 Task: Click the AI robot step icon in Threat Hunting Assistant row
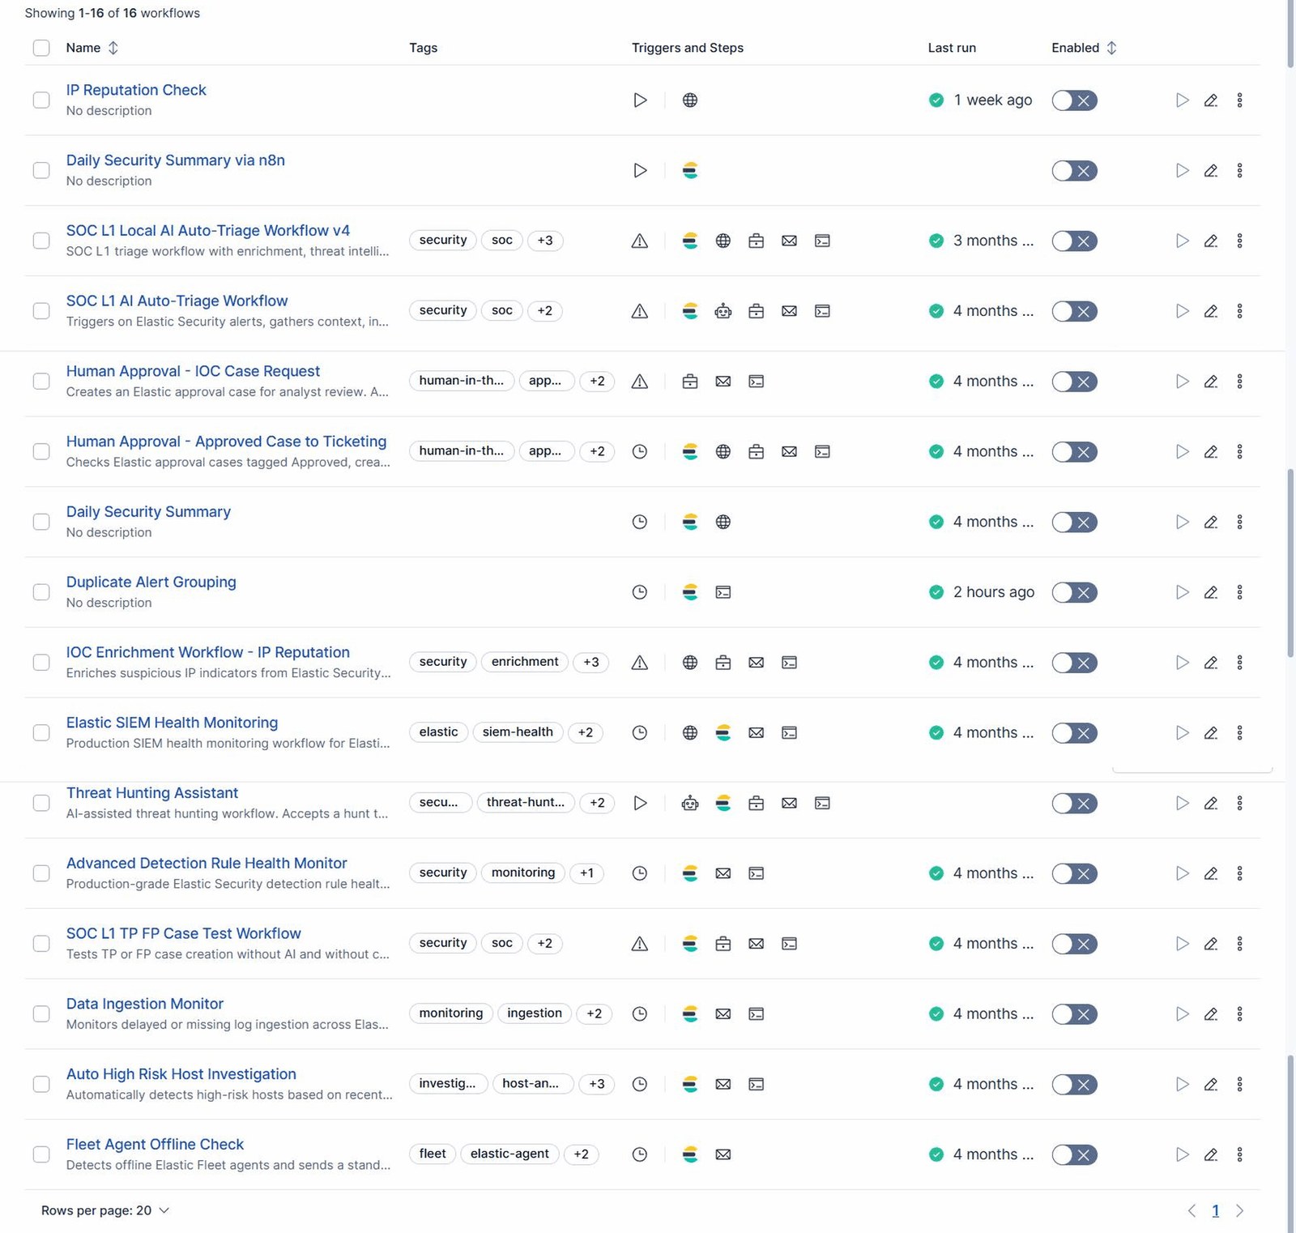pos(690,803)
